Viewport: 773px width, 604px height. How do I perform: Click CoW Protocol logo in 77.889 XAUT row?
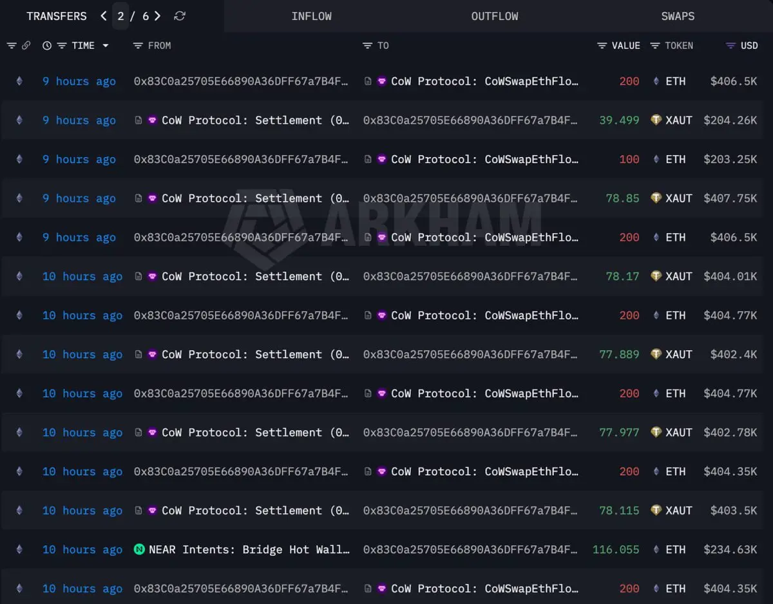coord(153,354)
